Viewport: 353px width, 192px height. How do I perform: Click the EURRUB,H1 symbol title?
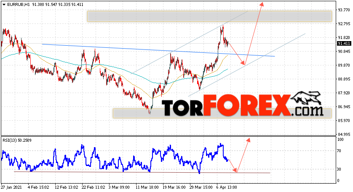pos(19,5)
